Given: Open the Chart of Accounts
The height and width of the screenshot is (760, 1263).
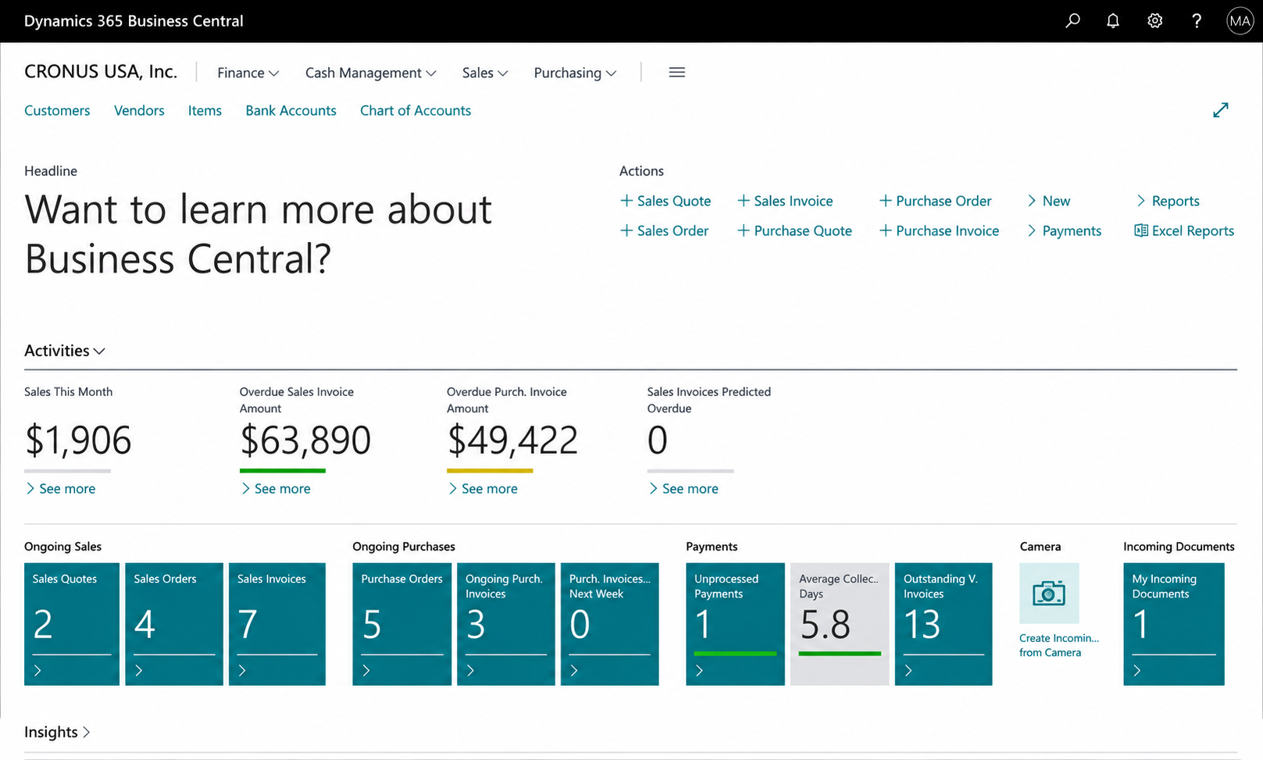Looking at the screenshot, I should pos(416,110).
